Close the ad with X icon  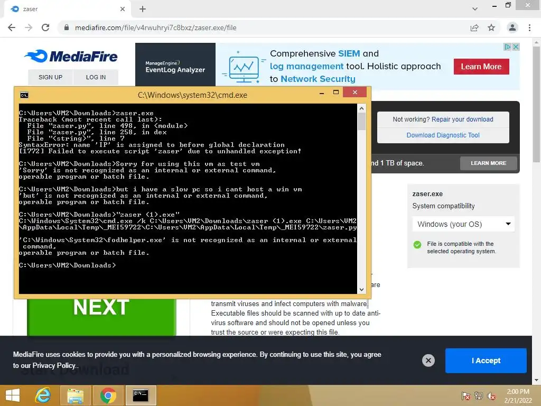coord(516,47)
